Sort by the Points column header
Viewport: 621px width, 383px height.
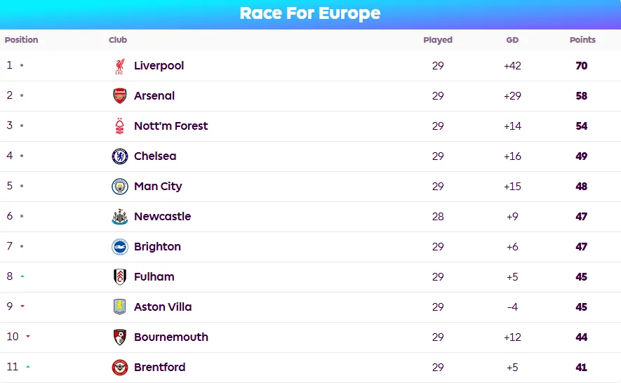582,39
